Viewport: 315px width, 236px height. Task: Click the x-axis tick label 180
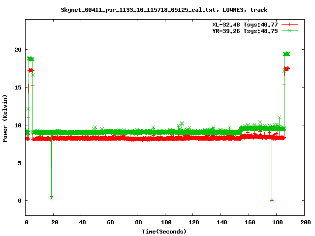(278, 222)
